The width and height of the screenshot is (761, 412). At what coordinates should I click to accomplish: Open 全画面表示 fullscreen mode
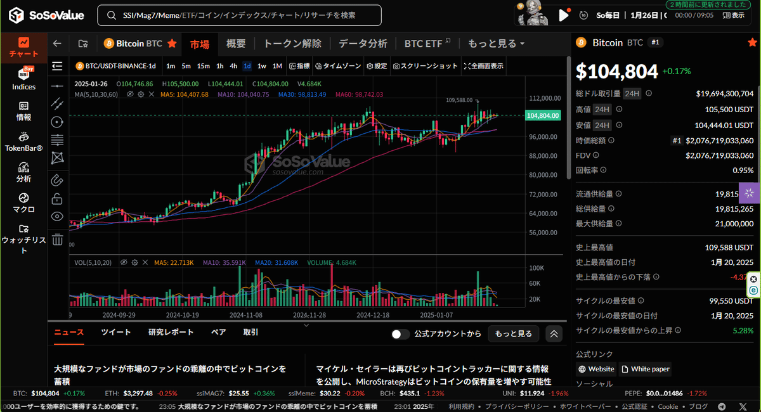pyautogui.click(x=484, y=66)
